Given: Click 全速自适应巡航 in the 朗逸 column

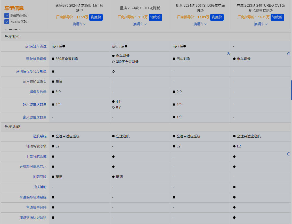Looking at the screenshot, I should [x=188, y=136].
